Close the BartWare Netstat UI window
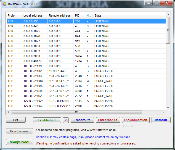This screenshot has height=150, width=175. (x=166, y=3)
